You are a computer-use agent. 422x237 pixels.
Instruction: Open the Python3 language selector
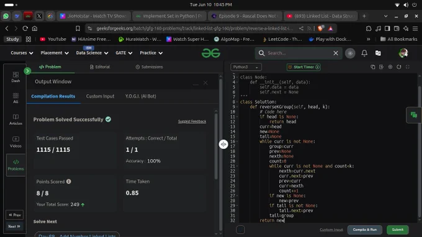tap(246, 67)
